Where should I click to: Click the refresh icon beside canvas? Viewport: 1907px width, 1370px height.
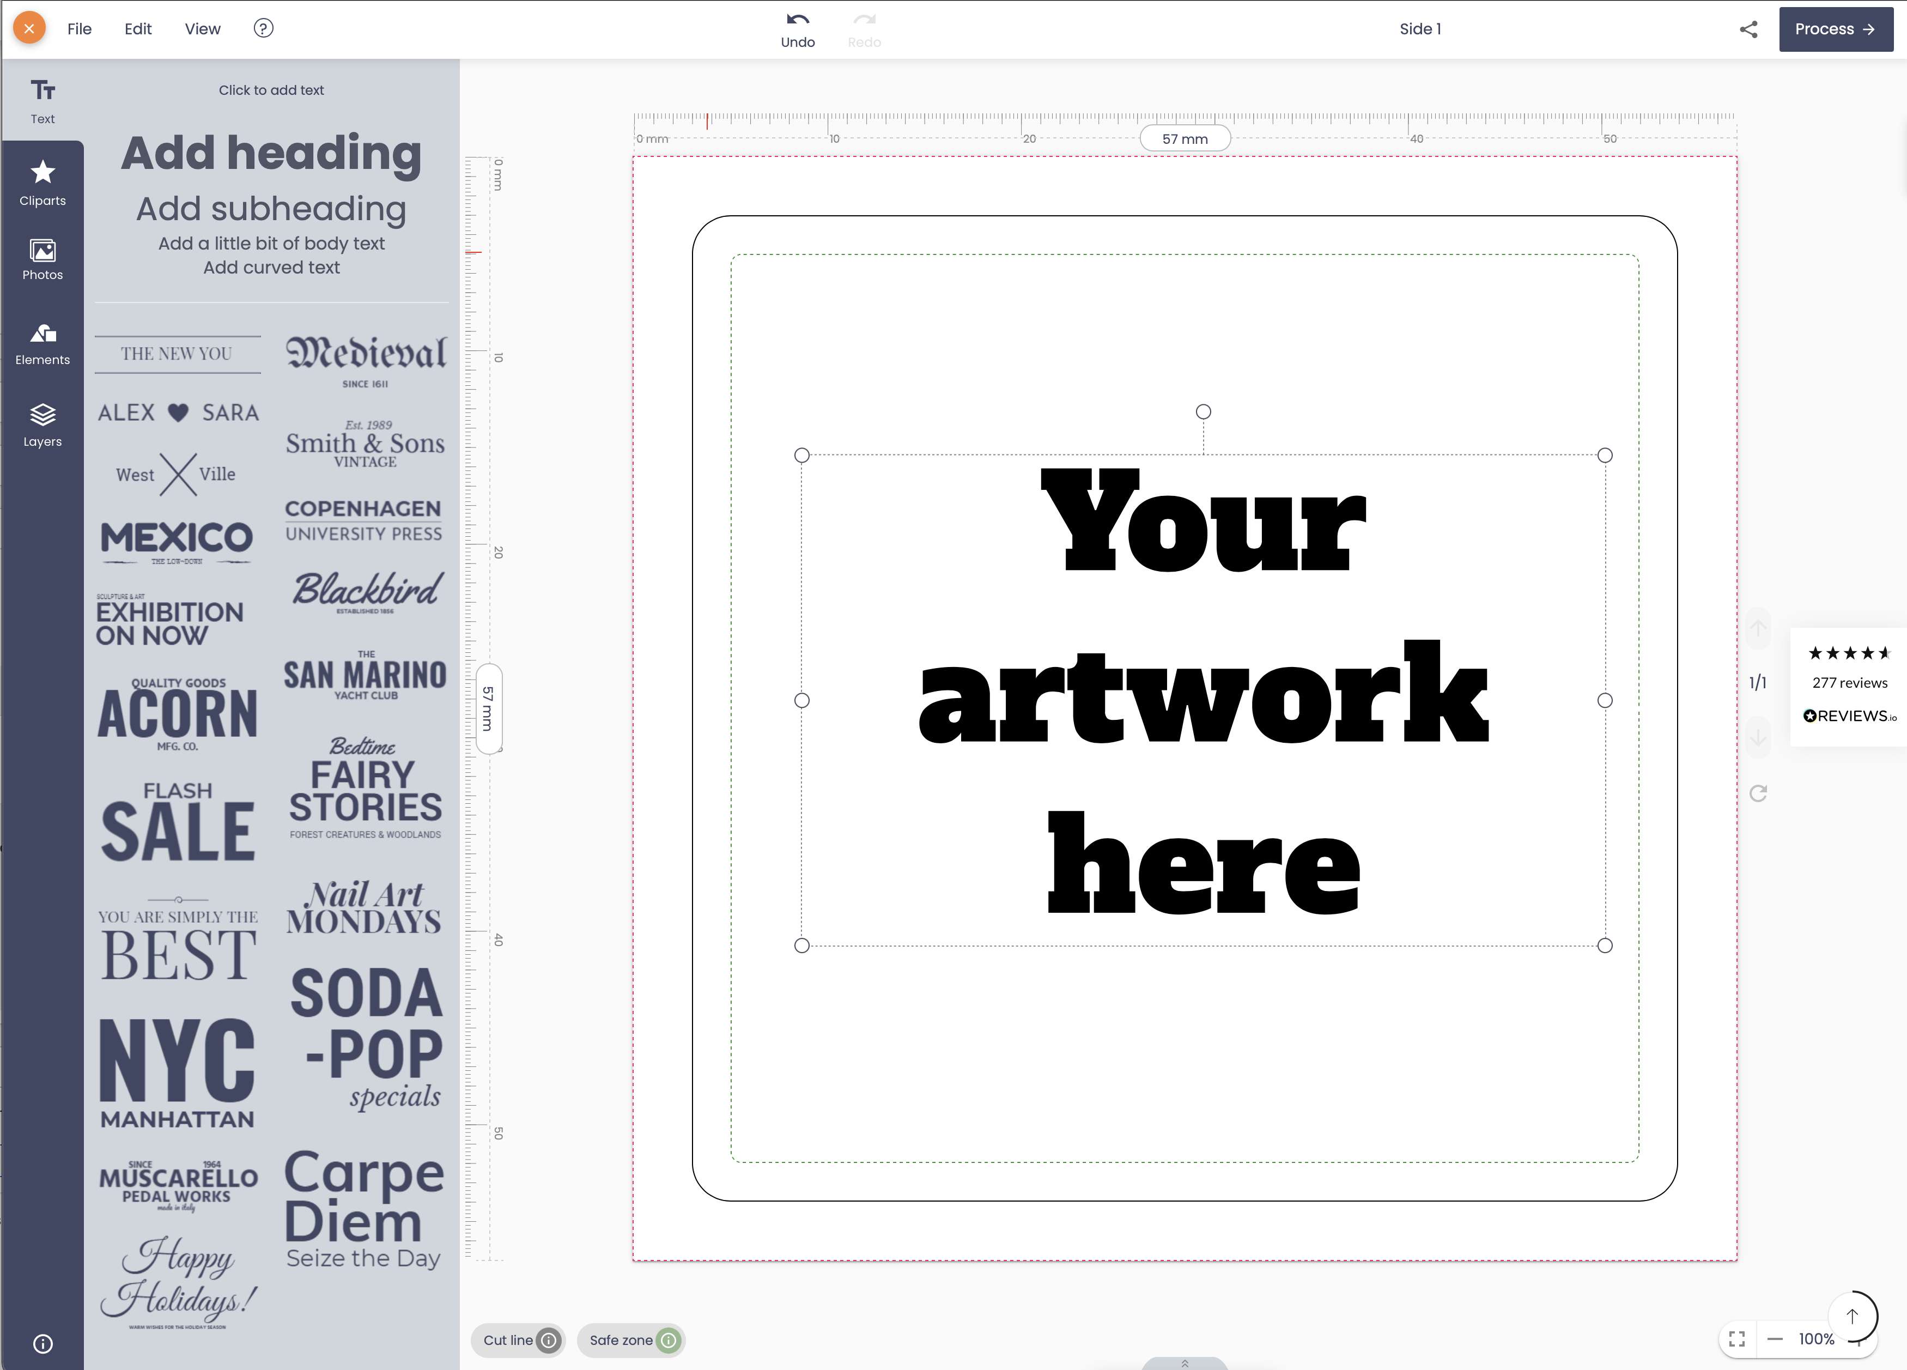pos(1758,793)
